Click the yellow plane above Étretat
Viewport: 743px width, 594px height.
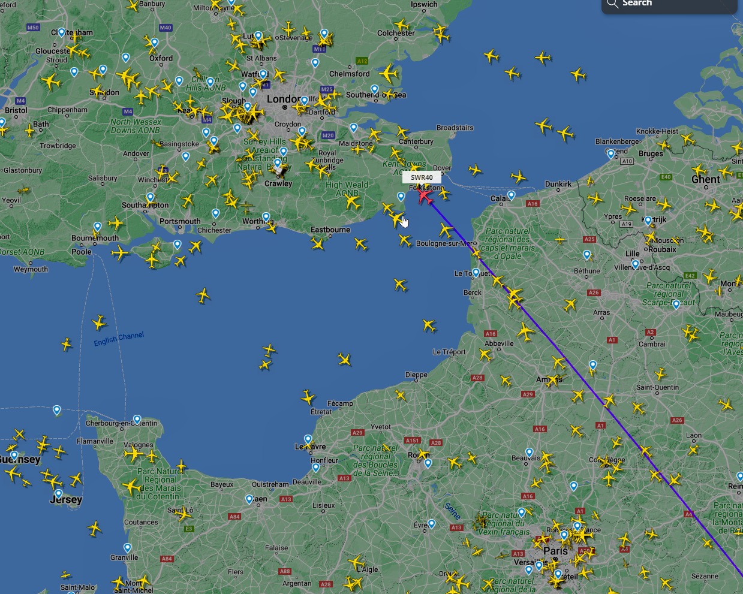coord(308,397)
